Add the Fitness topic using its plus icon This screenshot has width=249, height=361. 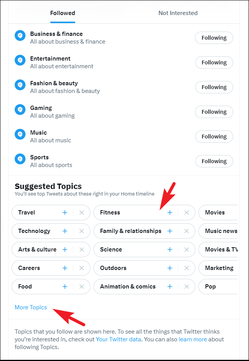coord(170,213)
